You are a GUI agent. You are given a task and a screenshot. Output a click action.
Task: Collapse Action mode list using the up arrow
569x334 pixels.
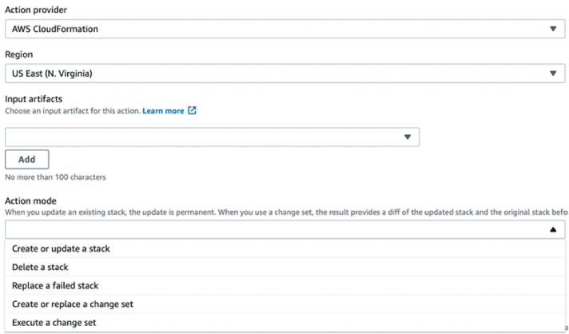(552, 229)
